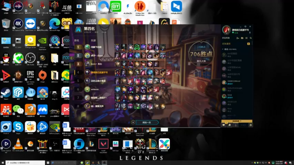Viewport: 294px width, 165px height.
Task: Open VLC media player shortcut
Action: point(18,145)
